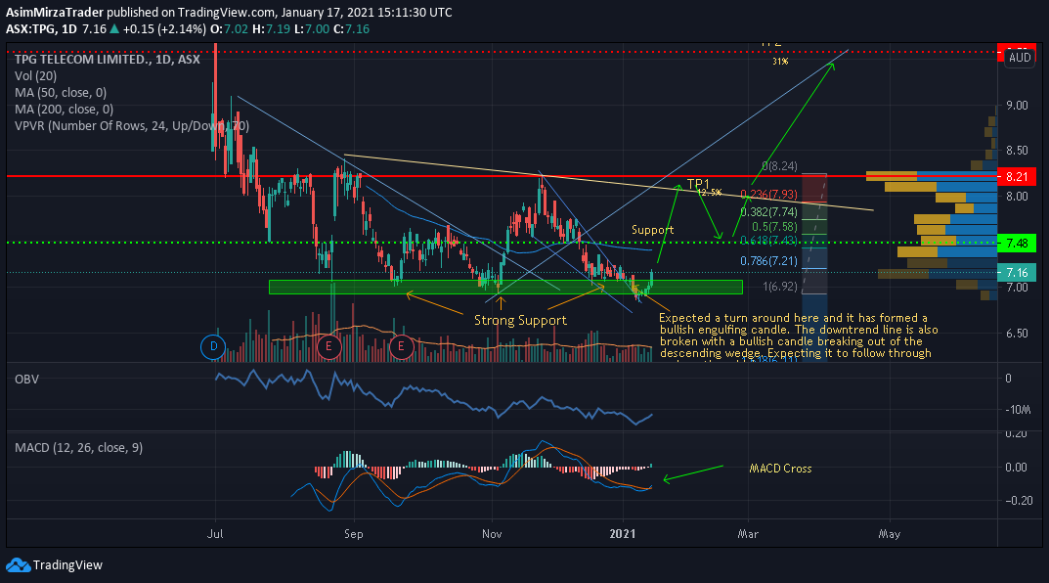1049x583 pixels.
Task: Click the TradingView wordmark text
Action: tap(67, 565)
